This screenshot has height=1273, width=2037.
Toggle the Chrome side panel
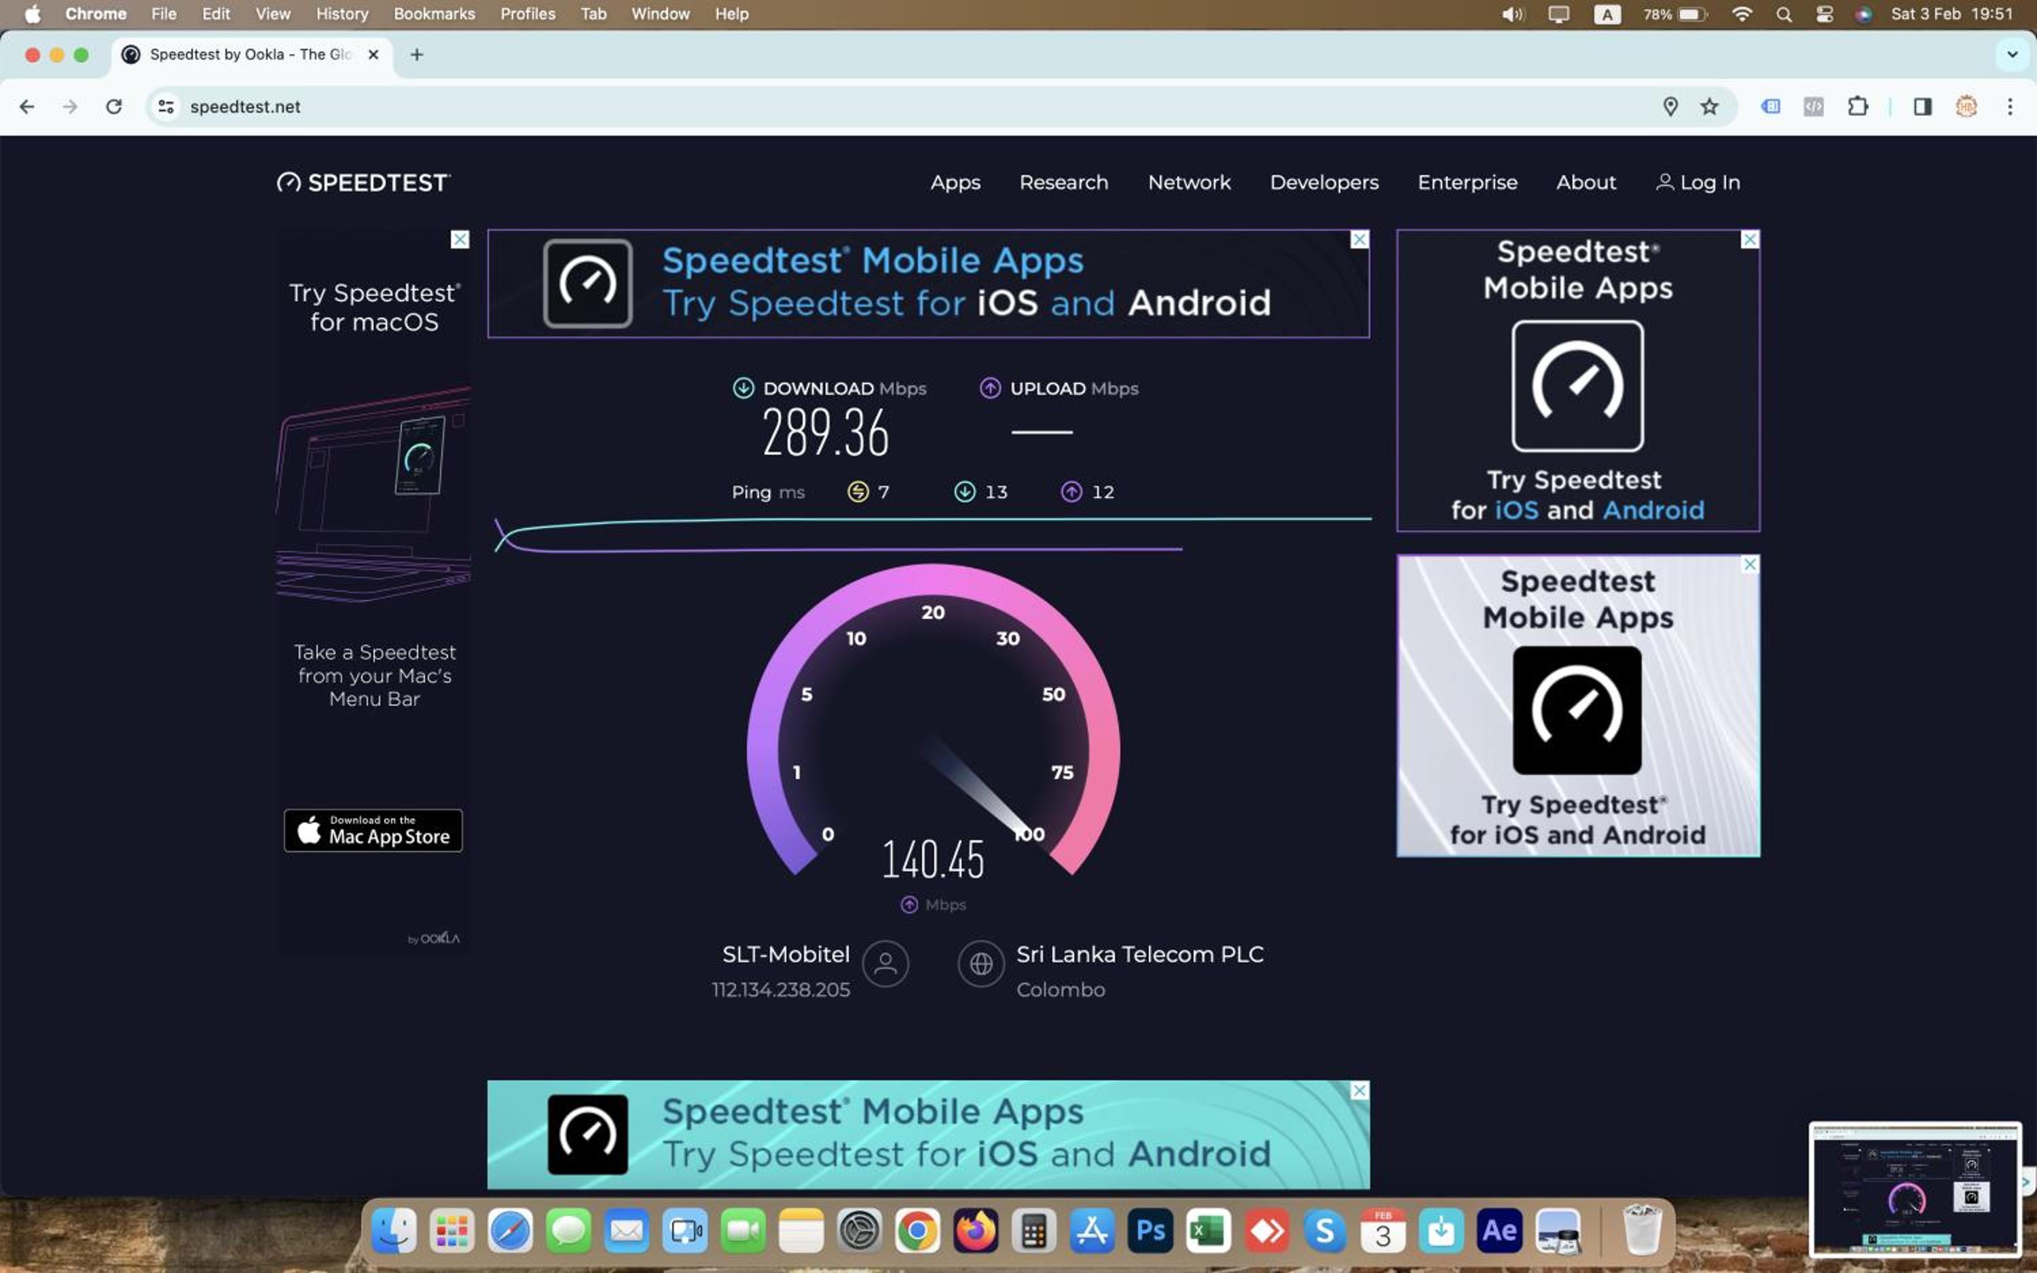1922,107
